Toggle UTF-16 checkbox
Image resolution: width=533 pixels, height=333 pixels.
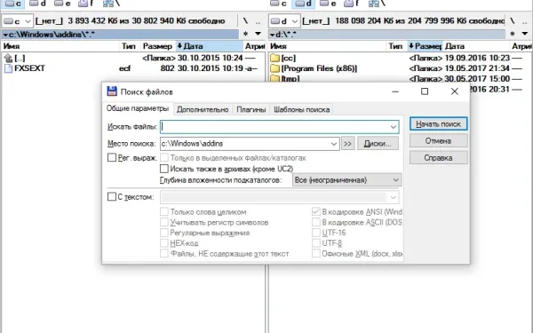(x=316, y=233)
